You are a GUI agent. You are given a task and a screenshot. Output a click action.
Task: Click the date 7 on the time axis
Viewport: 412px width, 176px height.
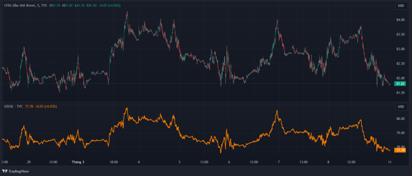point(278,162)
